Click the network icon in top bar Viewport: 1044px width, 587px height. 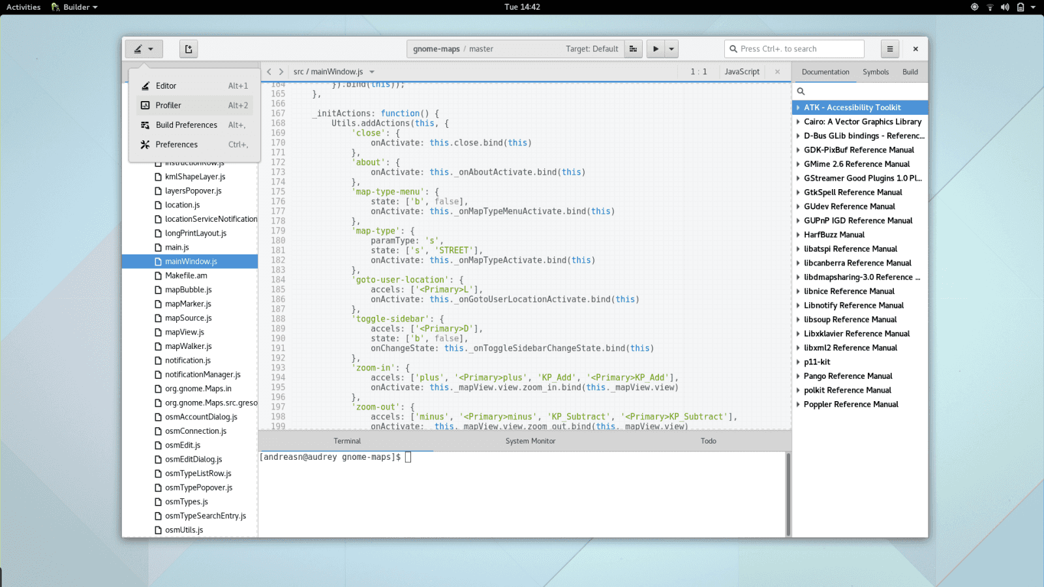click(990, 7)
